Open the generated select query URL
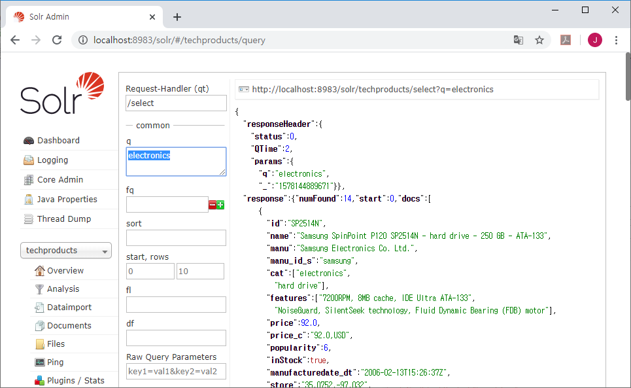 tap(373, 90)
